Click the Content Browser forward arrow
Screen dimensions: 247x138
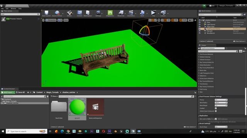click(x=30, y=92)
